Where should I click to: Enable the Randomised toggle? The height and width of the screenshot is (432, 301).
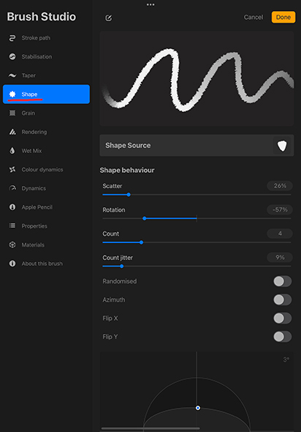pos(282,281)
